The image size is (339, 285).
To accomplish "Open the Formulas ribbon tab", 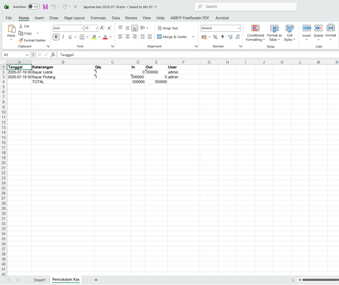I will click(98, 18).
